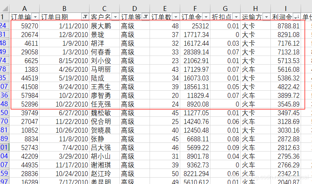Select column I header
Image resolution: width=312 pixels, height=184 pixels.
286,9
